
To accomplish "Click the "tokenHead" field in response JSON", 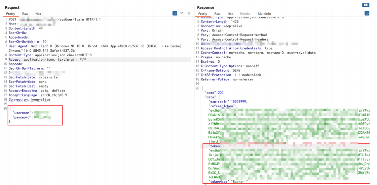I will click(219, 182).
